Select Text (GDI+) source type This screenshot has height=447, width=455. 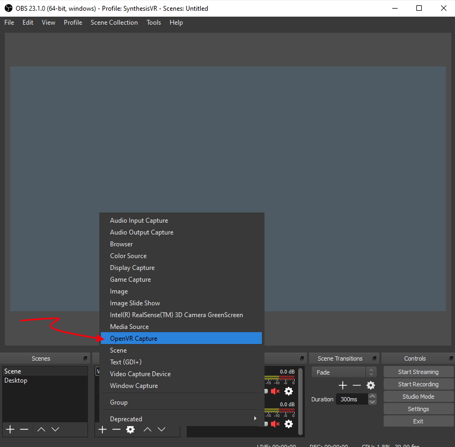coord(181,362)
